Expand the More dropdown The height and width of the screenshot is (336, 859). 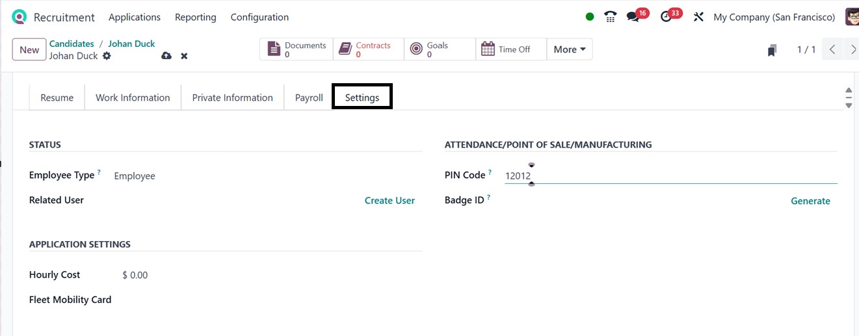tap(570, 49)
